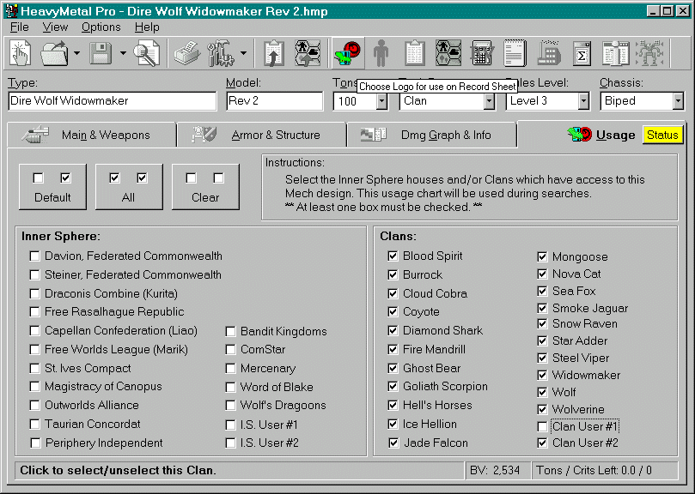Select the Usage tab
The height and width of the screenshot is (494, 695).
coord(601,135)
